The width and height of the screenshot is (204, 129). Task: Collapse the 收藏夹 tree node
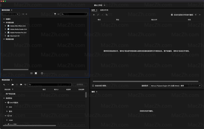click(4, 19)
